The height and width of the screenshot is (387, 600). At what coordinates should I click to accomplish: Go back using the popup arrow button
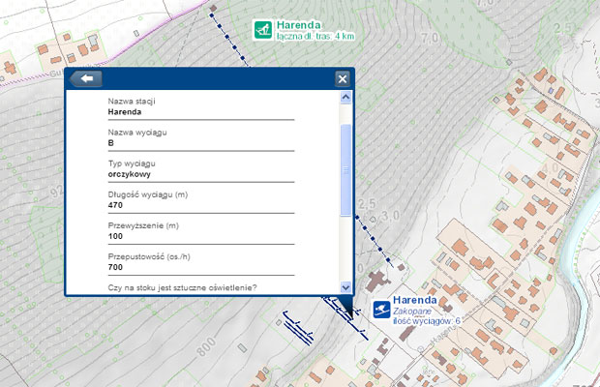point(86,78)
